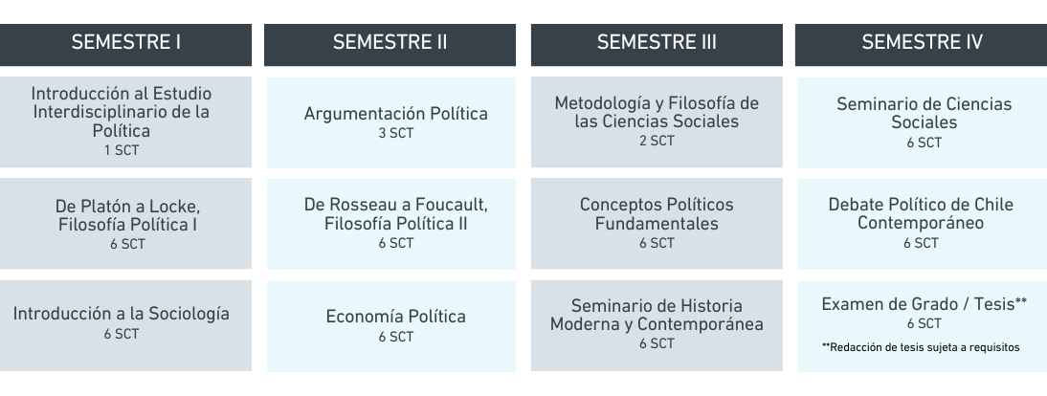Image resolution: width=1047 pixels, height=396 pixels.
Task: Click the 2 SCT label under Metodología
Action: (x=657, y=141)
